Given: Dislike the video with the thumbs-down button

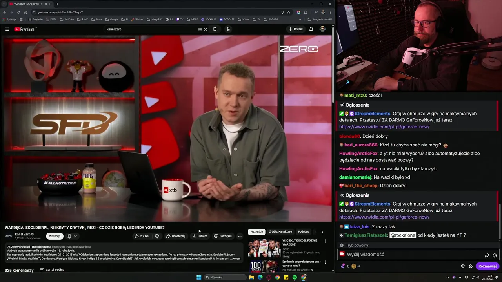Looking at the screenshot, I should pyautogui.click(x=157, y=236).
